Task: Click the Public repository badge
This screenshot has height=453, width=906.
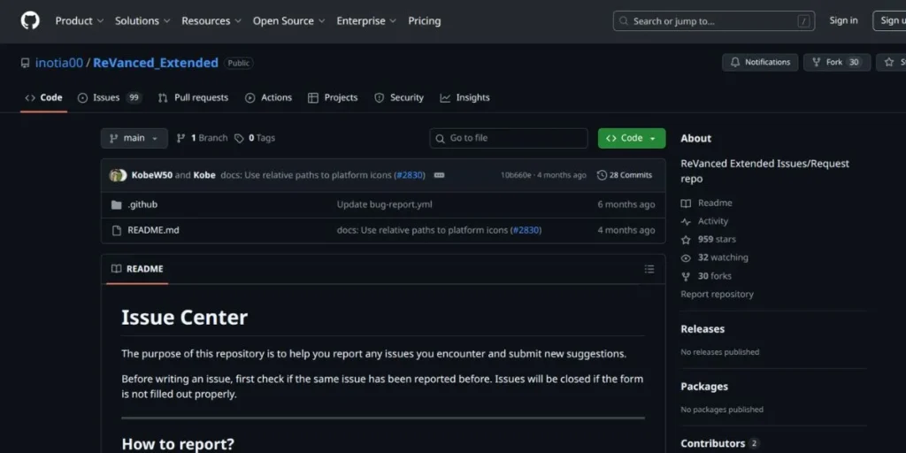Action: [239, 63]
